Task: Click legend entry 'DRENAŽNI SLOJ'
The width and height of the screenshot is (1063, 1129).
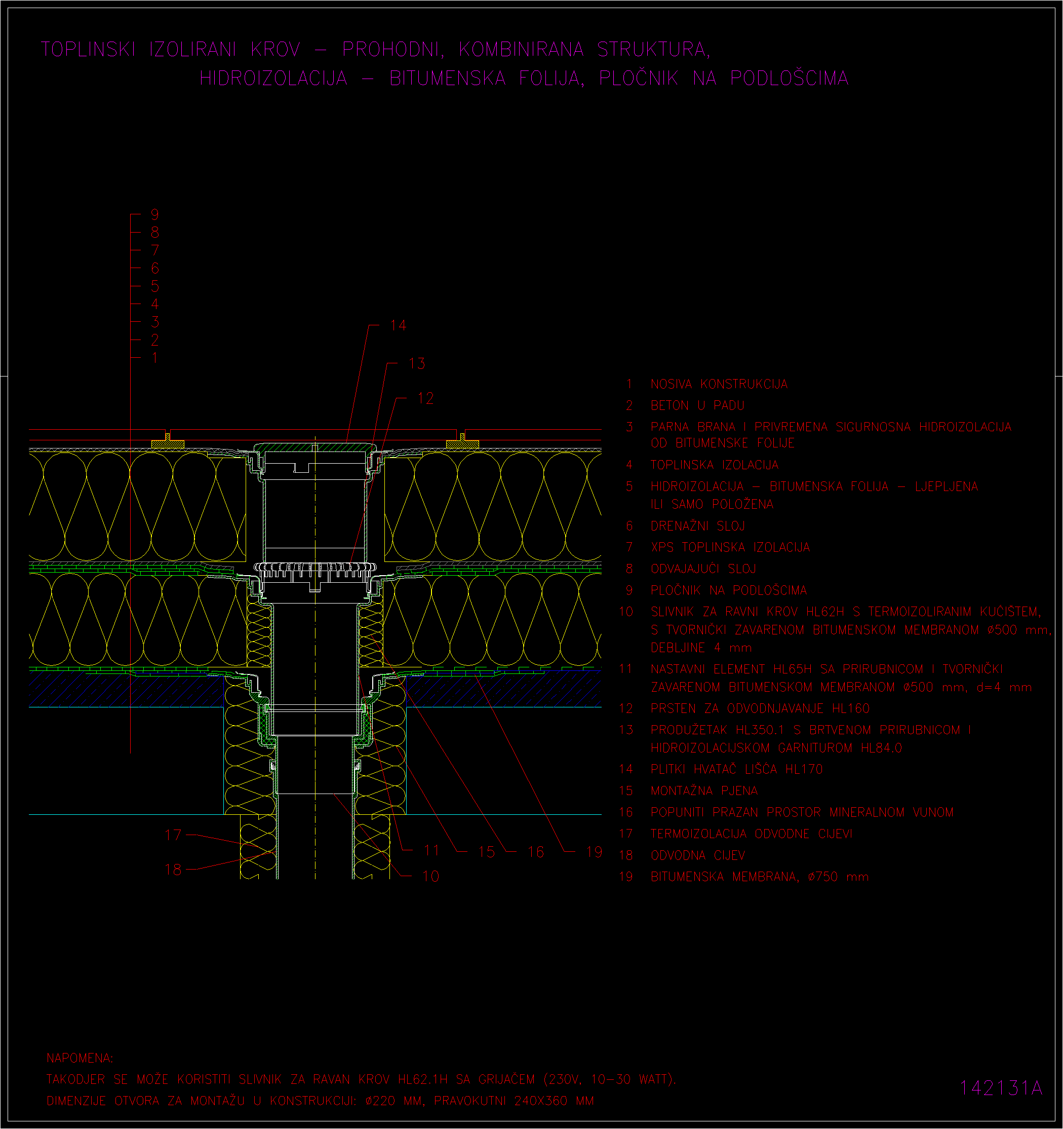Action: tap(697, 526)
